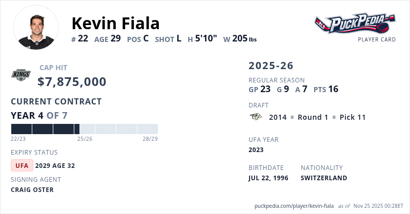Click the contract year progress bar
This screenshot has height=214, width=410.
(84, 129)
